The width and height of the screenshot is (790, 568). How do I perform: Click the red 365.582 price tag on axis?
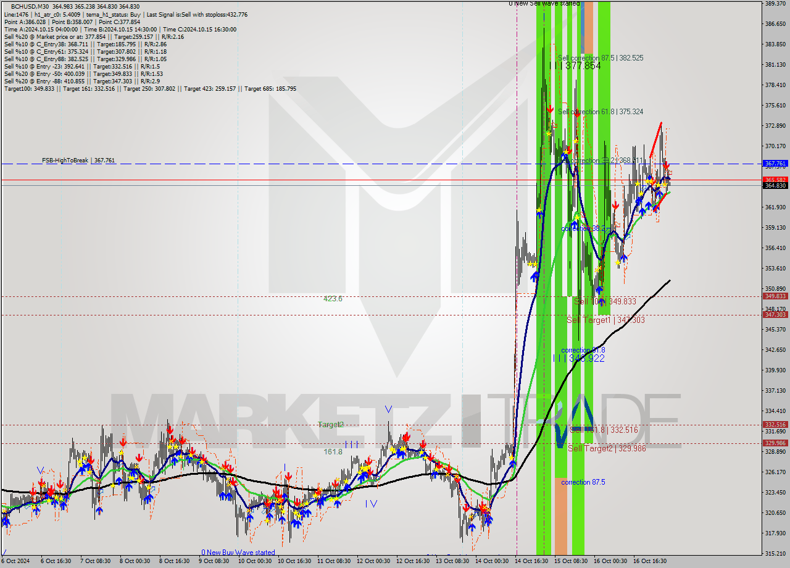tap(775, 180)
